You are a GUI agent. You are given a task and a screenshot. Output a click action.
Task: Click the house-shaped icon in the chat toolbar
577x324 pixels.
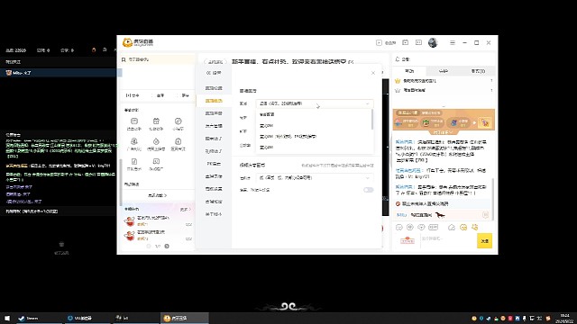click(452, 228)
